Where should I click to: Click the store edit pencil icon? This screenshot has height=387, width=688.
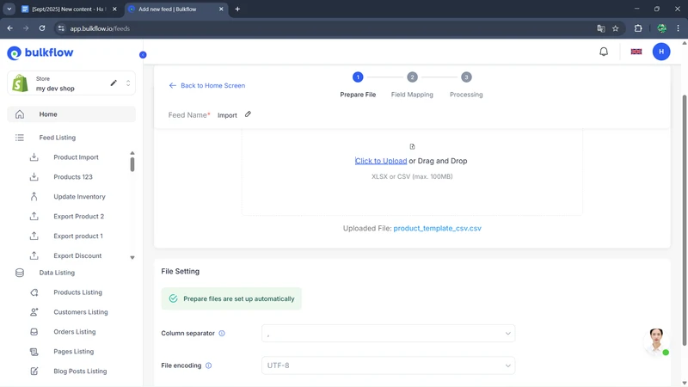pos(114,83)
